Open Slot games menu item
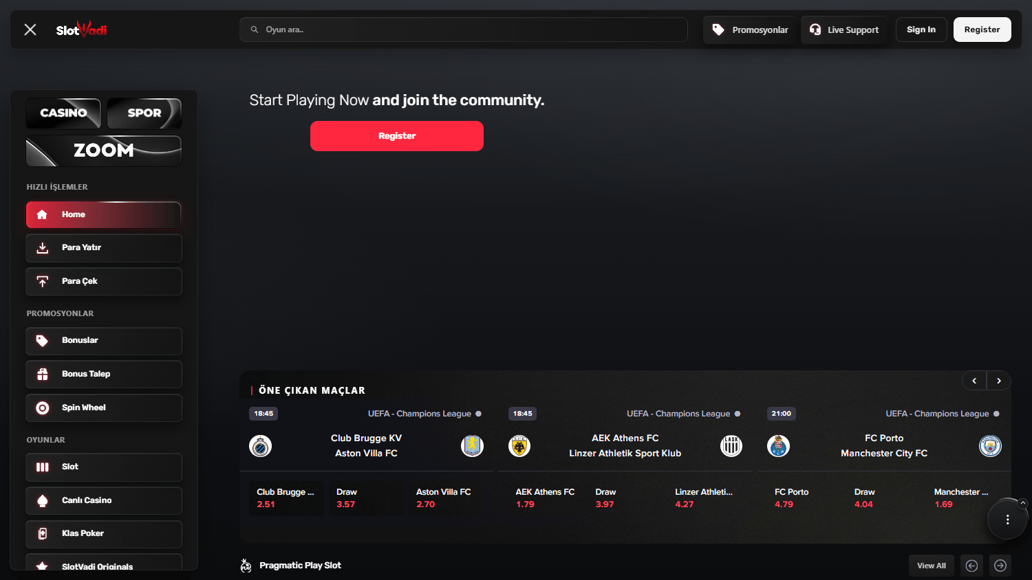The width and height of the screenshot is (1032, 580). pos(104,467)
